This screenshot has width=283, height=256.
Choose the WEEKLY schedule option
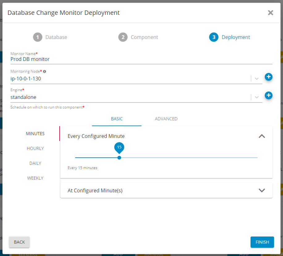click(35, 178)
